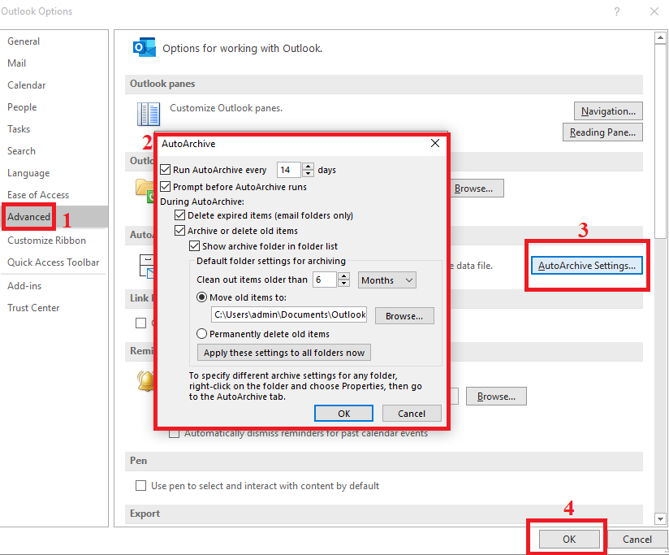This screenshot has height=555, width=669.
Task: Click Browse next to the archive file path
Action: point(404,316)
